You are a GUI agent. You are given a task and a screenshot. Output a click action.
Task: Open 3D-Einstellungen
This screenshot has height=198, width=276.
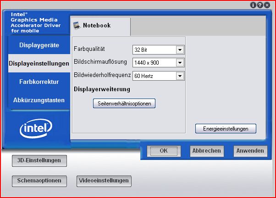point(39,161)
